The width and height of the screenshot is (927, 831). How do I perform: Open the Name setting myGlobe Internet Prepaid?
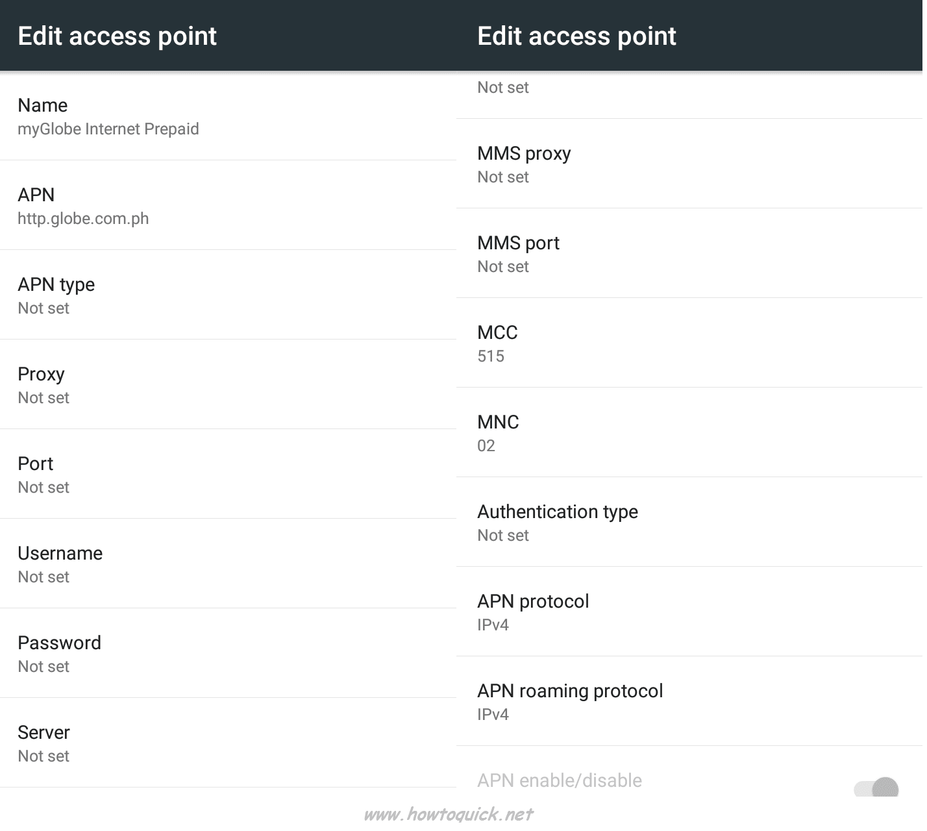point(229,116)
